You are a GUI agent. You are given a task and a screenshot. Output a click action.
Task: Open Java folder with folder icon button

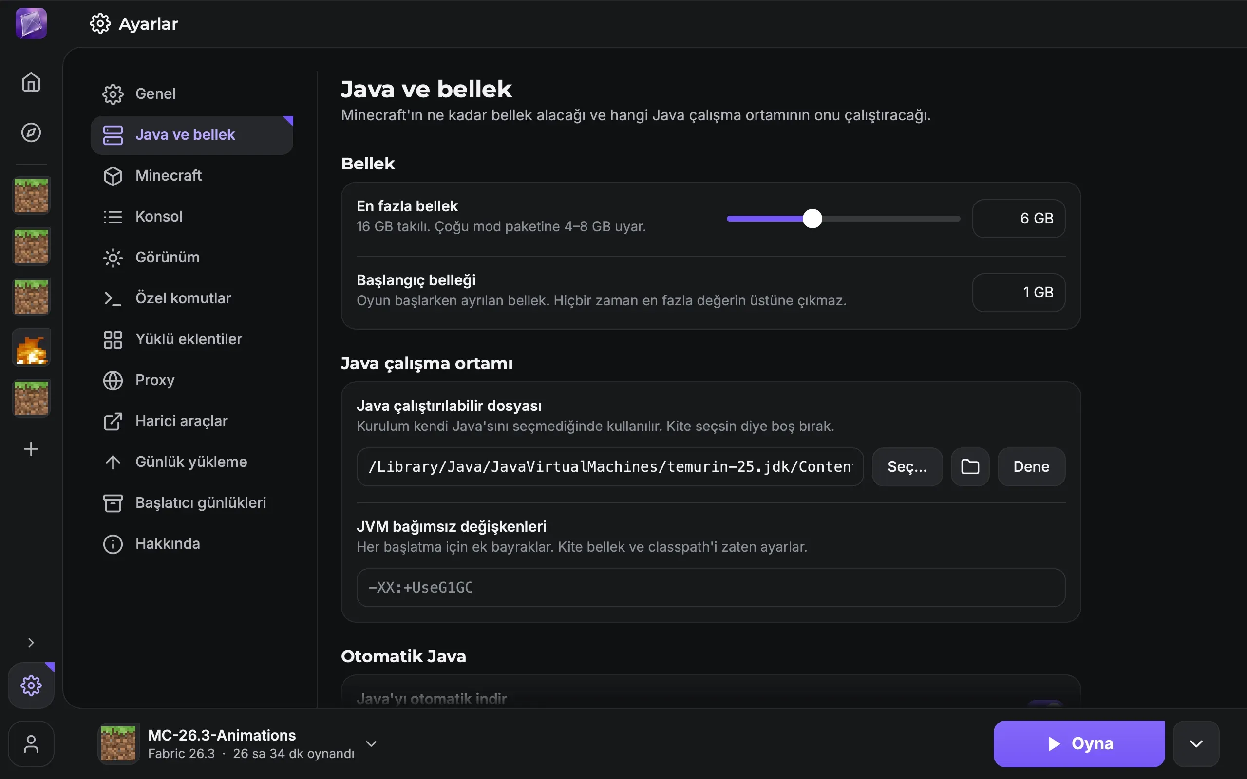pos(970,467)
